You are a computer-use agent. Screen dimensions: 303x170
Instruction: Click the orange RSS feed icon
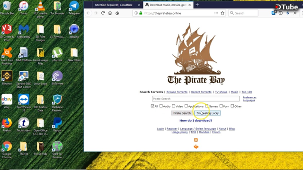pos(196,140)
